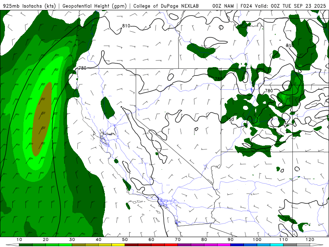
Task: Click the 'Geopotential Height (gpm)' title label
Action: [95, 6]
